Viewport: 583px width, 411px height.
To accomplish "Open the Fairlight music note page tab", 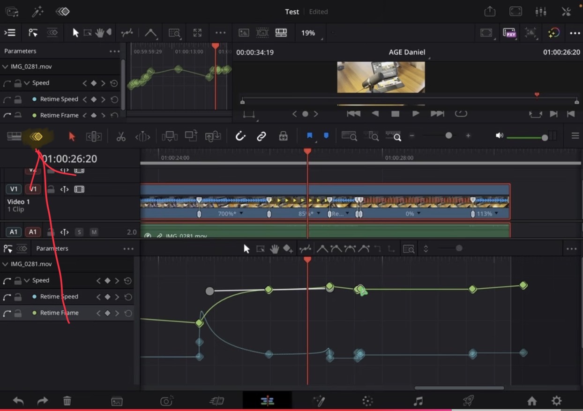I will pyautogui.click(x=418, y=401).
